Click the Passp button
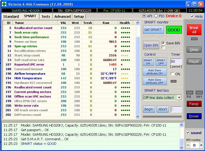This screenshot has width=205, height=151. (x=194, y=104)
